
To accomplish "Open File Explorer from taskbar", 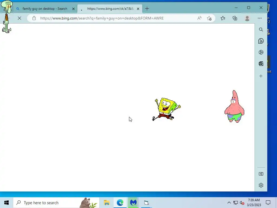I will tap(107, 203).
